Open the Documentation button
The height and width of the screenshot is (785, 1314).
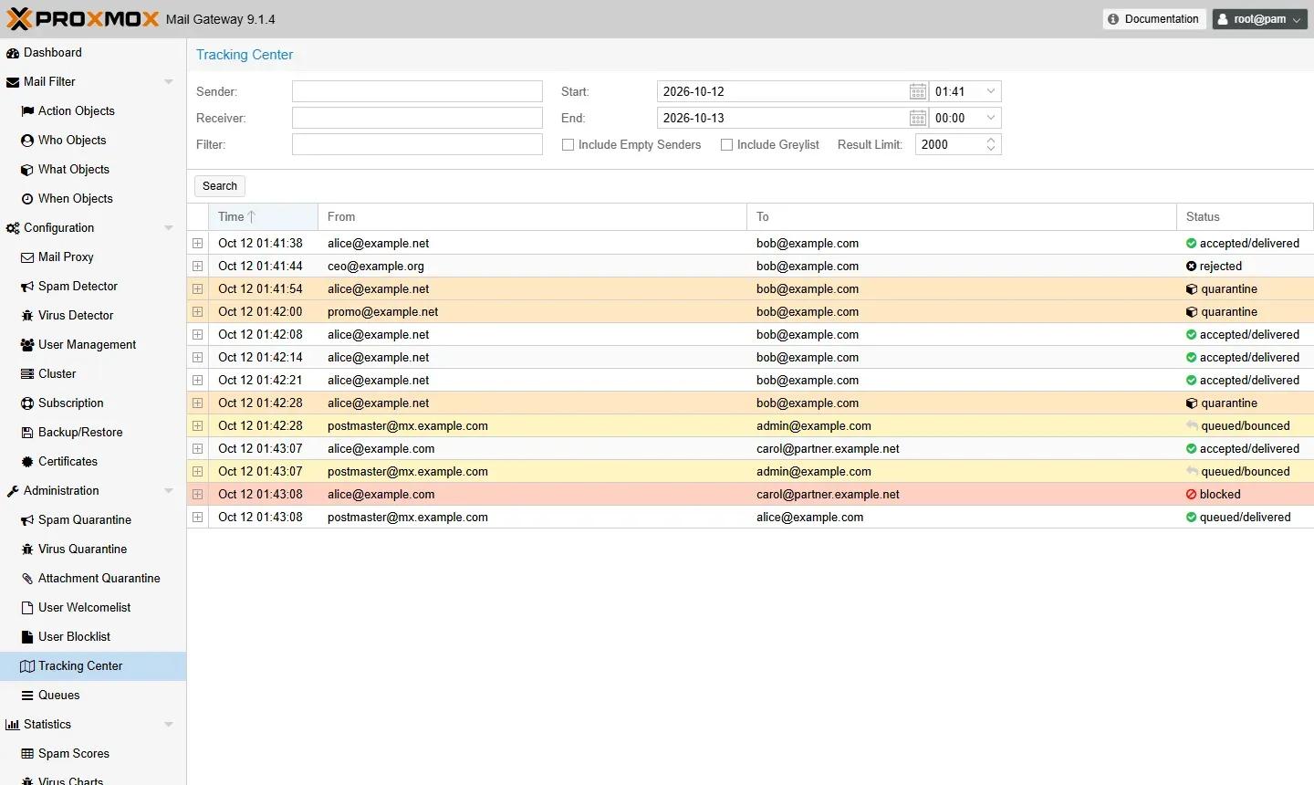pos(1154,19)
